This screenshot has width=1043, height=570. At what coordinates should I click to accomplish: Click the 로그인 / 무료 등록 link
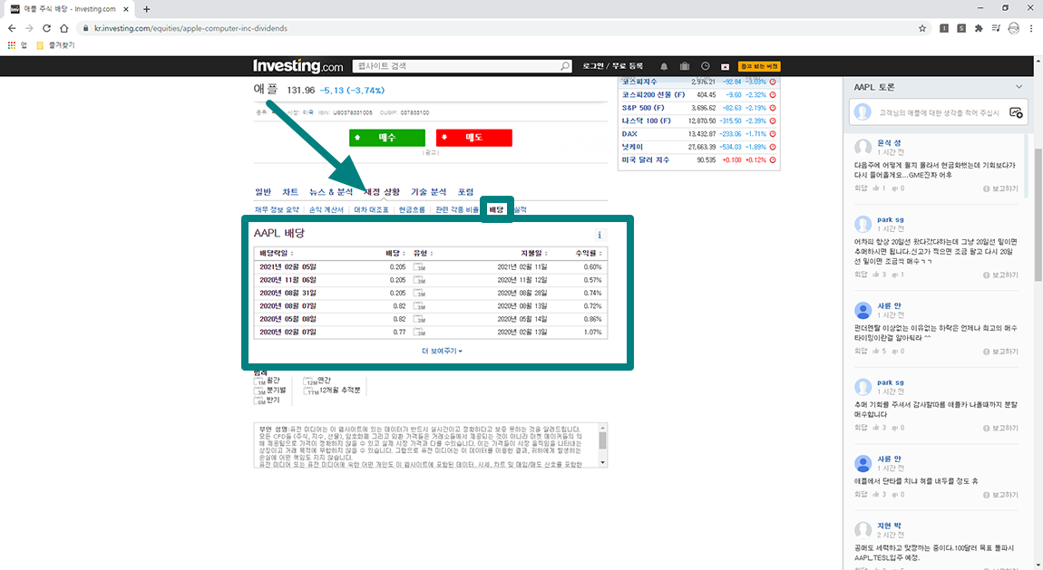(612, 66)
